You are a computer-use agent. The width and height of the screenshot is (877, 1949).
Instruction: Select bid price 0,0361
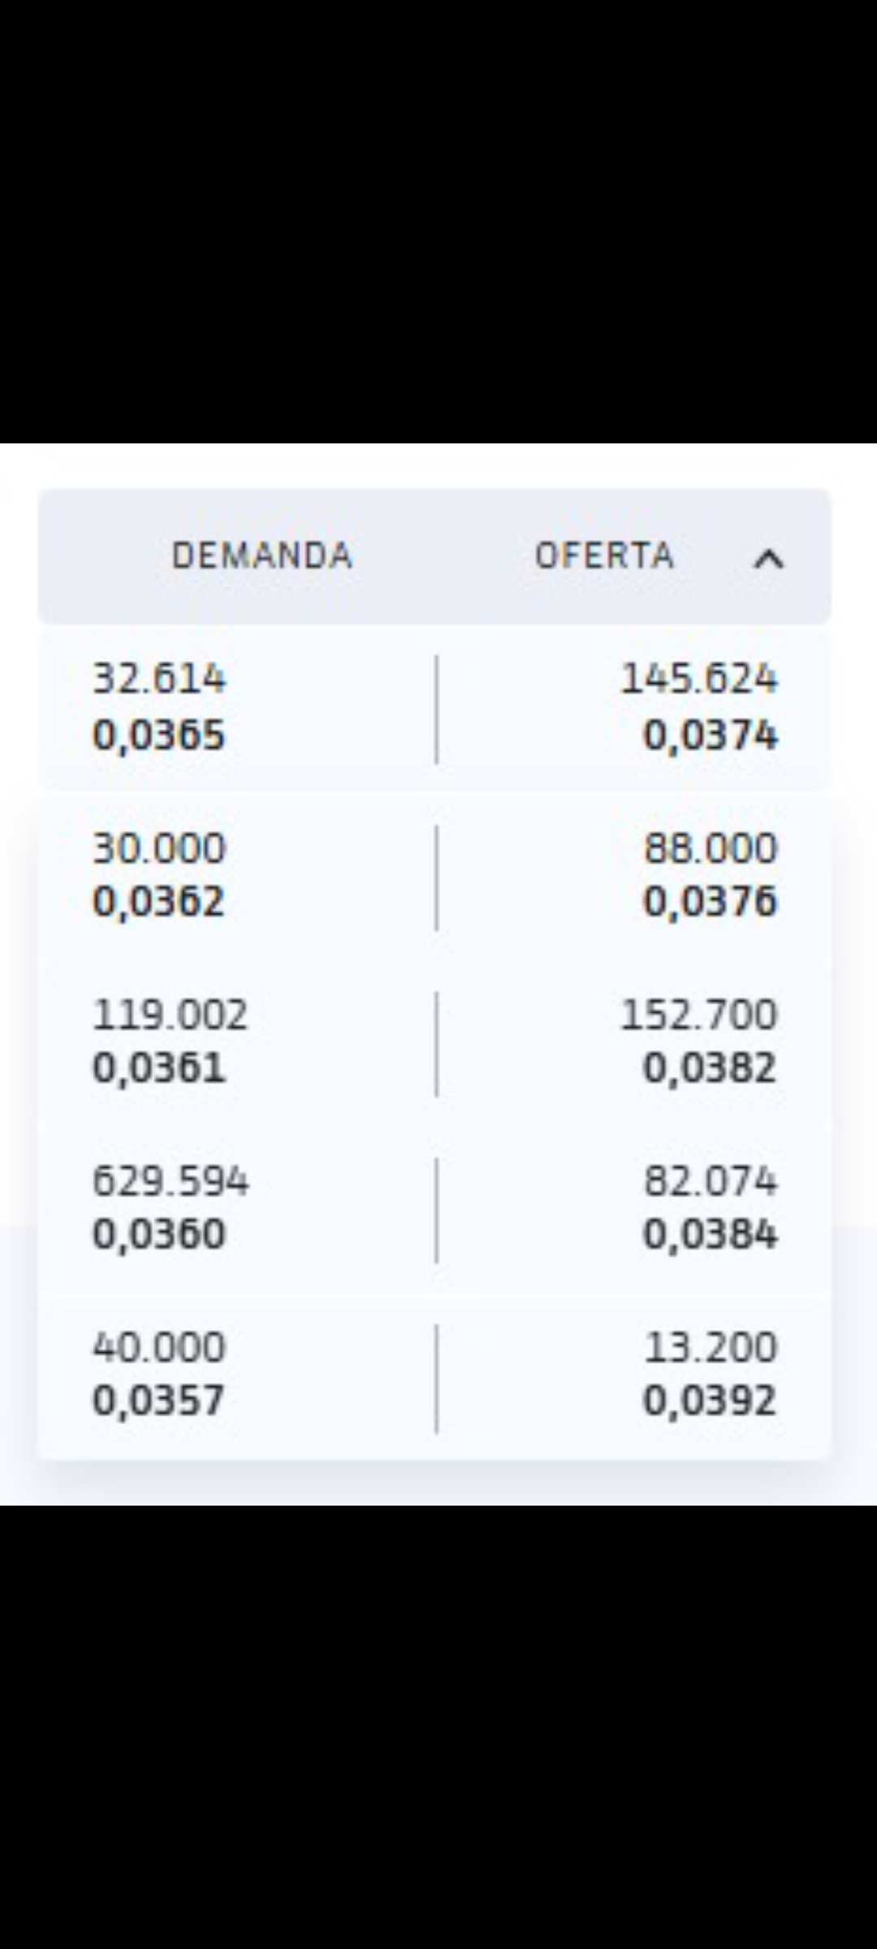click(x=158, y=1068)
